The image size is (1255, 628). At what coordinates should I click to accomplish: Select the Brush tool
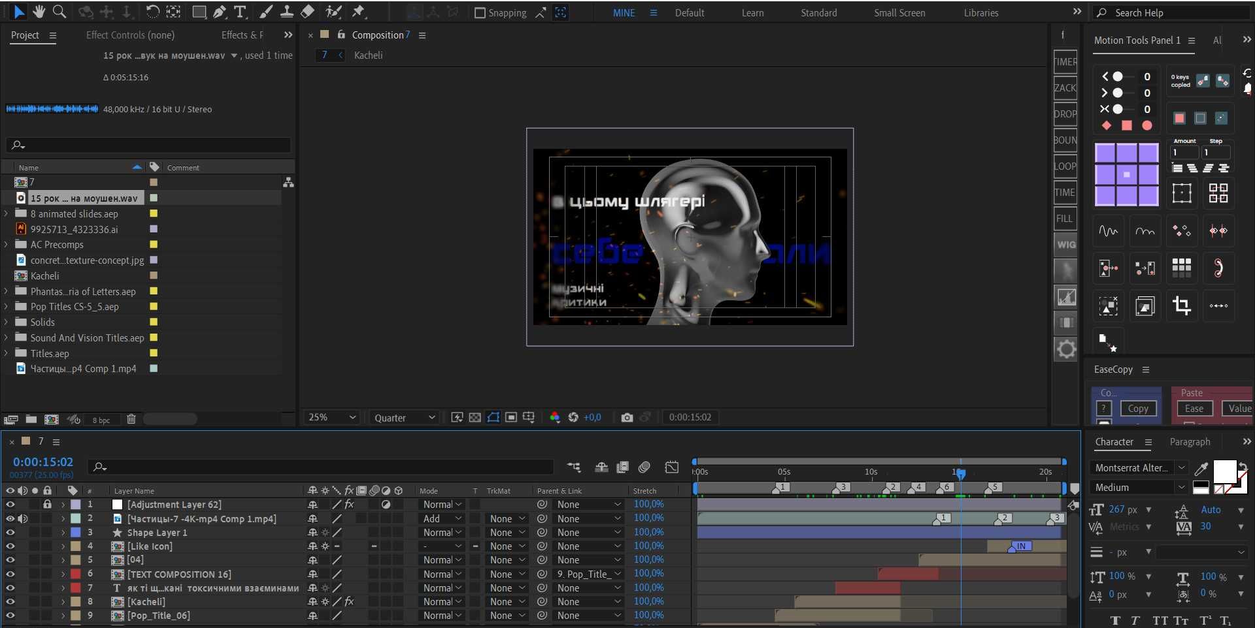click(x=266, y=12)
